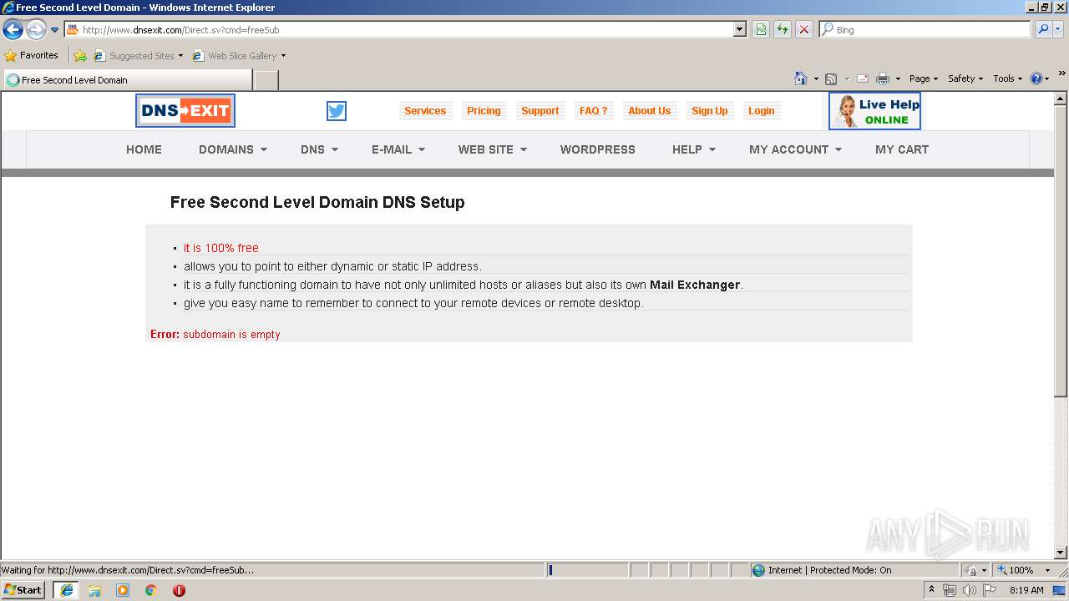
Task: Click the Windows Start button
Action: coord(23,590)
